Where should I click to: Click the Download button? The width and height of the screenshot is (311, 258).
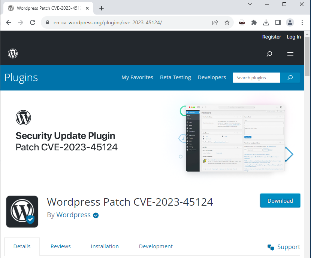click(x=280, y=201)
